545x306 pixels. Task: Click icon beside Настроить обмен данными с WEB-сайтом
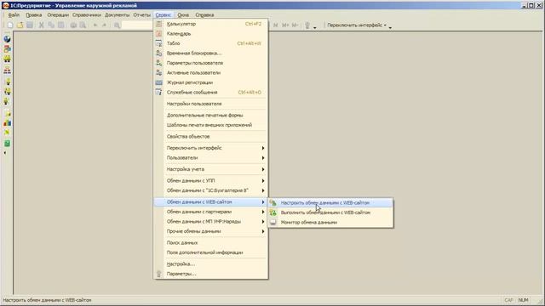pyautogui.click(x=273, y=203)
